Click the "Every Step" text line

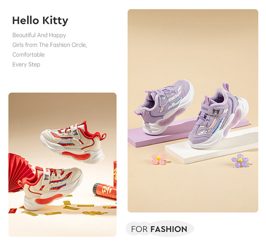pos(26,65)
